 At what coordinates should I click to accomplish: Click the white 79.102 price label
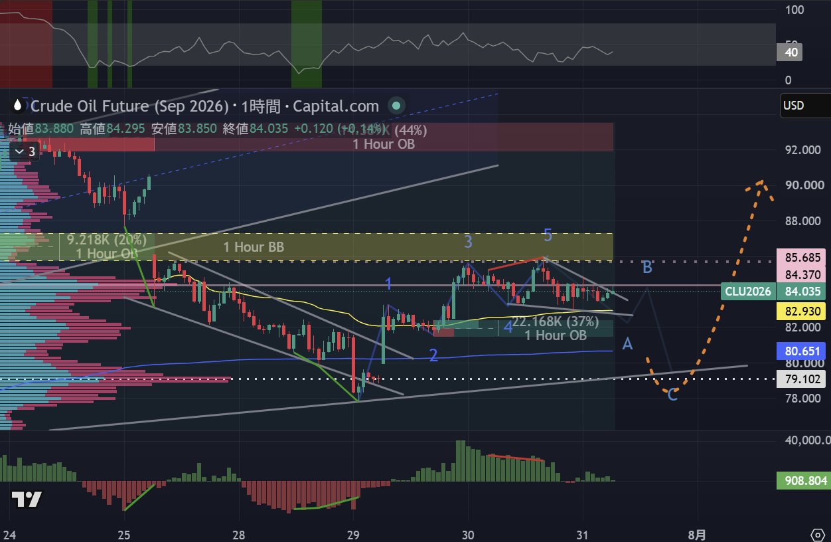pyautogui.click(x=803, y=380)
